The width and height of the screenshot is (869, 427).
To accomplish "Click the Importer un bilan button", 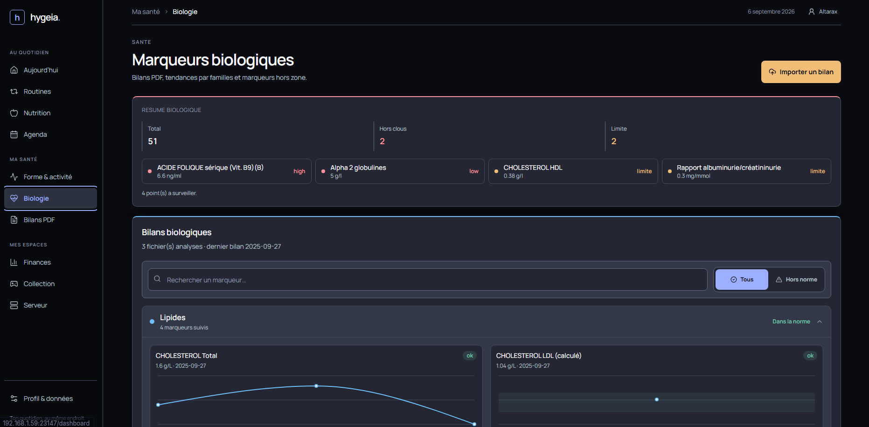I will tap(801, 72).
